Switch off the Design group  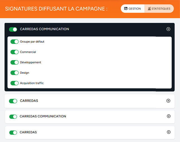pos(14,73)
